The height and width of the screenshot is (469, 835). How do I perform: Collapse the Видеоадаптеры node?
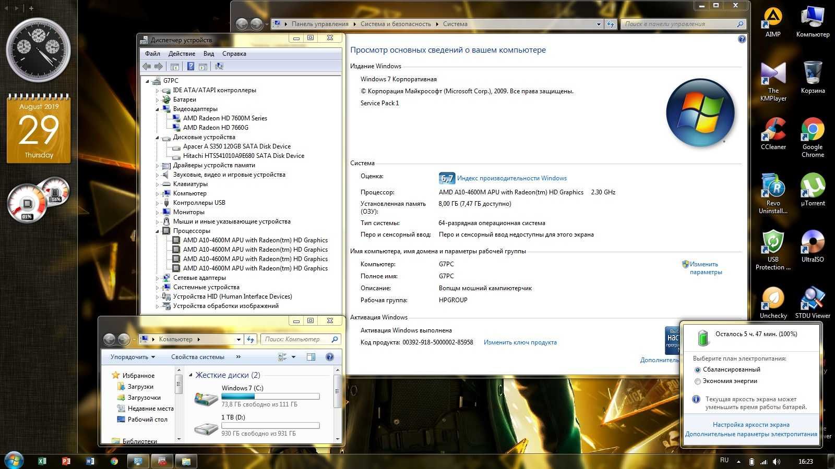click(x=157, y=109)
